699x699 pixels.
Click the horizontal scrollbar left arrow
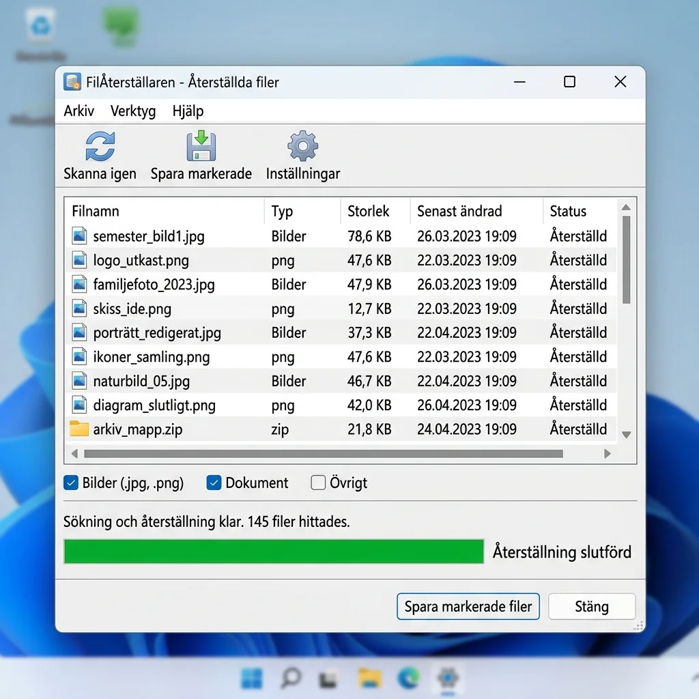(x=74, y=454)
